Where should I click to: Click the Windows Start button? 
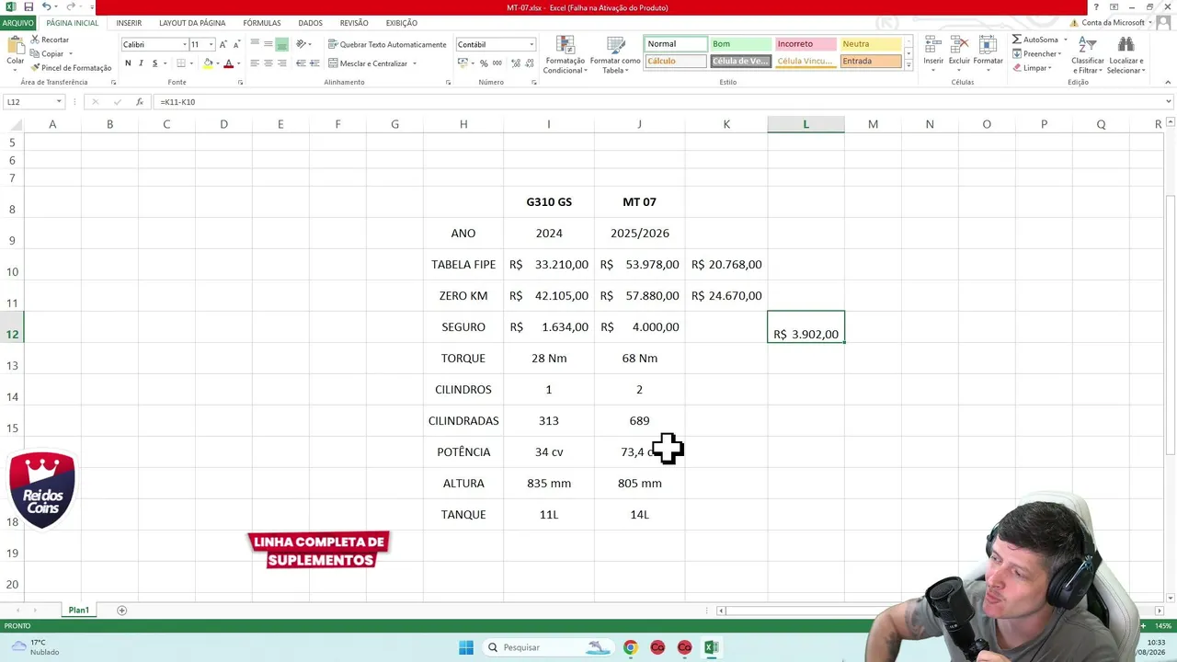[x=466, y=647]
